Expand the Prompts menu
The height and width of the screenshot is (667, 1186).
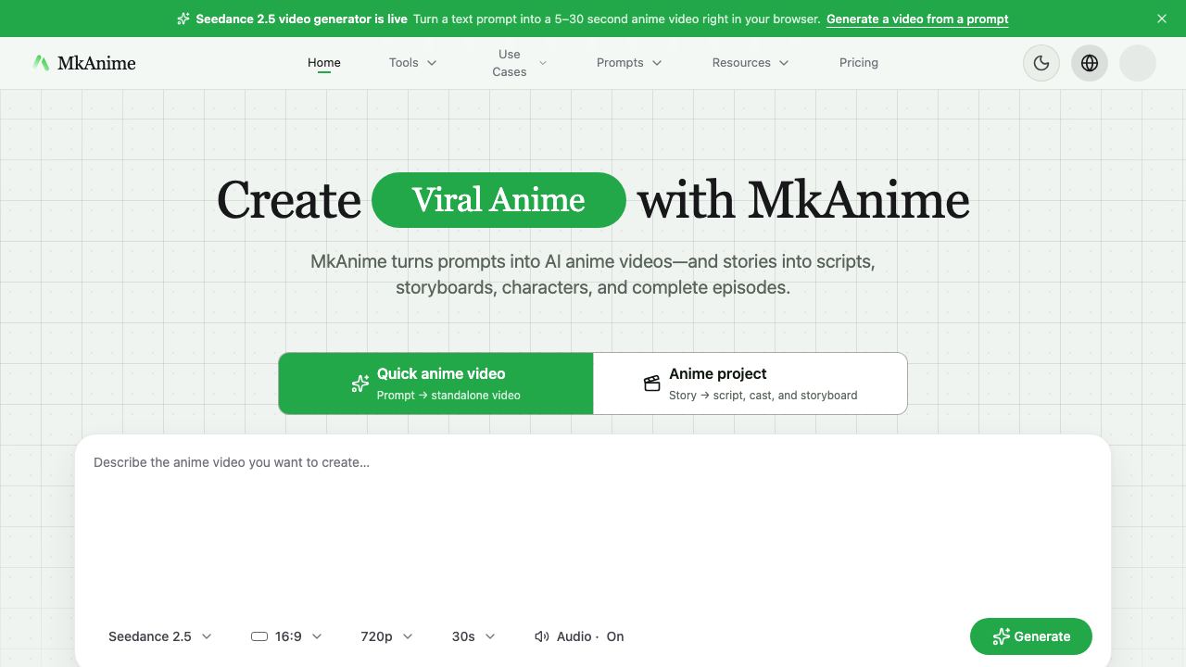[x=629, y=63]
